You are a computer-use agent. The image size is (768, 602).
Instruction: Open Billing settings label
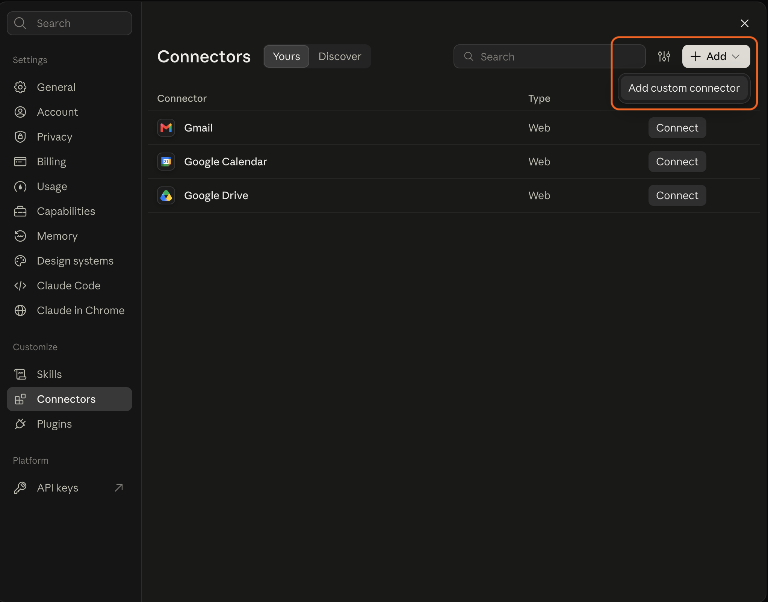(51, 162)
